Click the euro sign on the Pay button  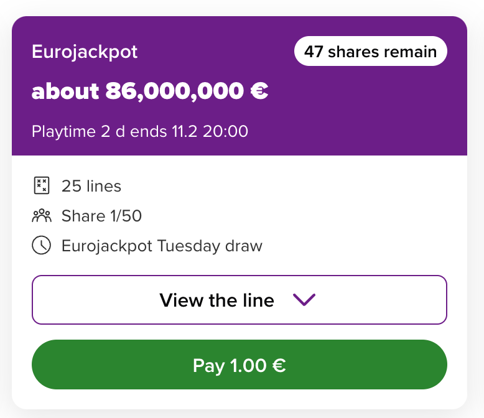tap(279, 365)
